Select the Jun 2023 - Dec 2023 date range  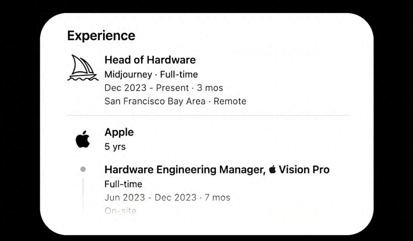coord(151,198)
